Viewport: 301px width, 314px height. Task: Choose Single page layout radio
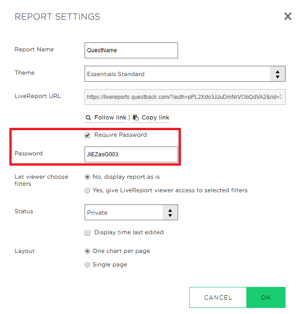(87, 265)
